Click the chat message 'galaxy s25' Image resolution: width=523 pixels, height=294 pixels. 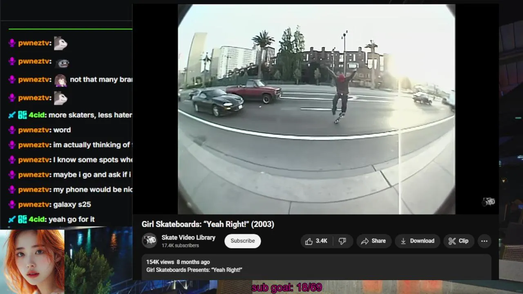tap(72, 204)
